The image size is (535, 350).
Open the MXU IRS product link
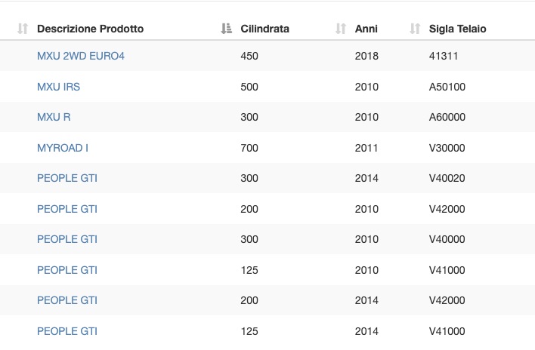click(x=58, y=87)
